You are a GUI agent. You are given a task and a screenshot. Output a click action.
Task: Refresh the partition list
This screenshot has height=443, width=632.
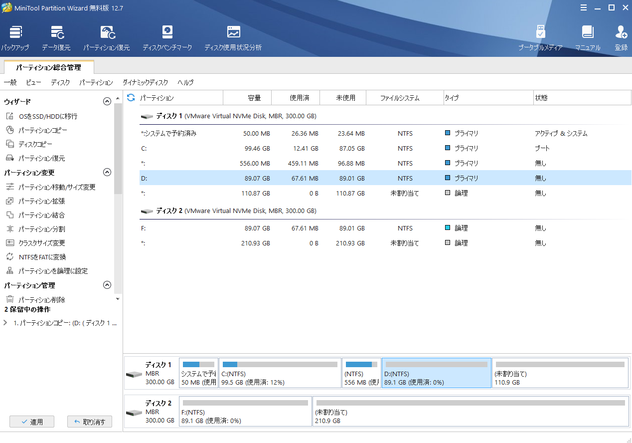coord(130,98)
